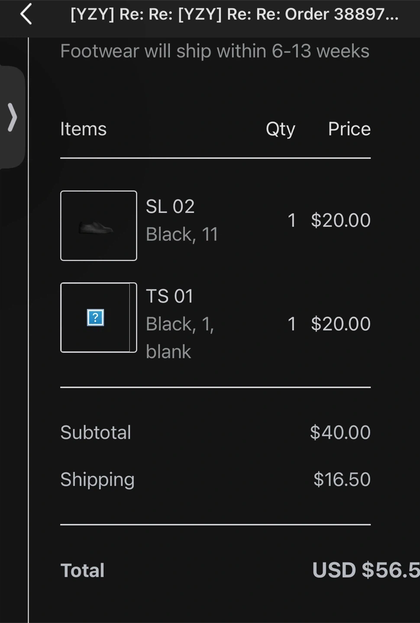
Task: Open the SL 02 shoe thumbnail
Action: click(x=98, y=226)
